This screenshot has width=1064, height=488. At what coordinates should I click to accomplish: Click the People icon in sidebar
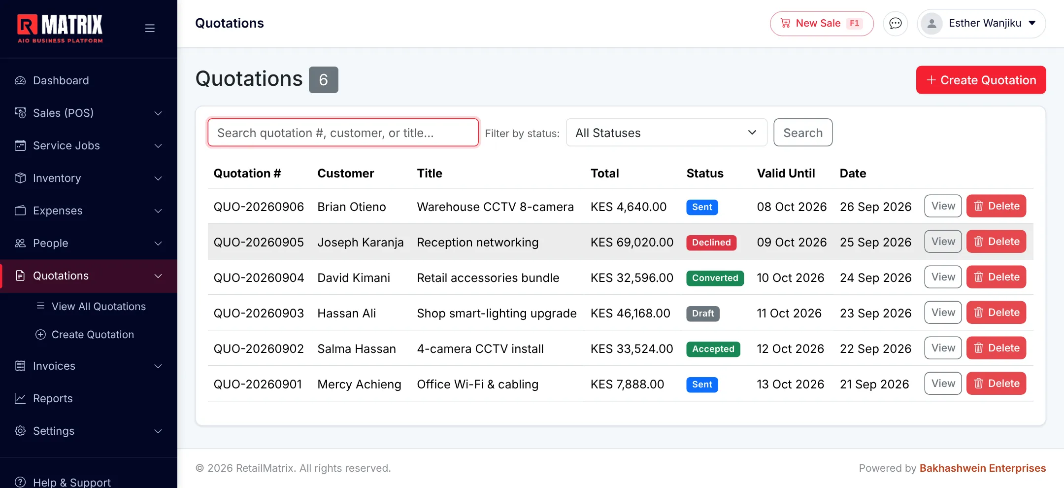click(x=20, y=243)
